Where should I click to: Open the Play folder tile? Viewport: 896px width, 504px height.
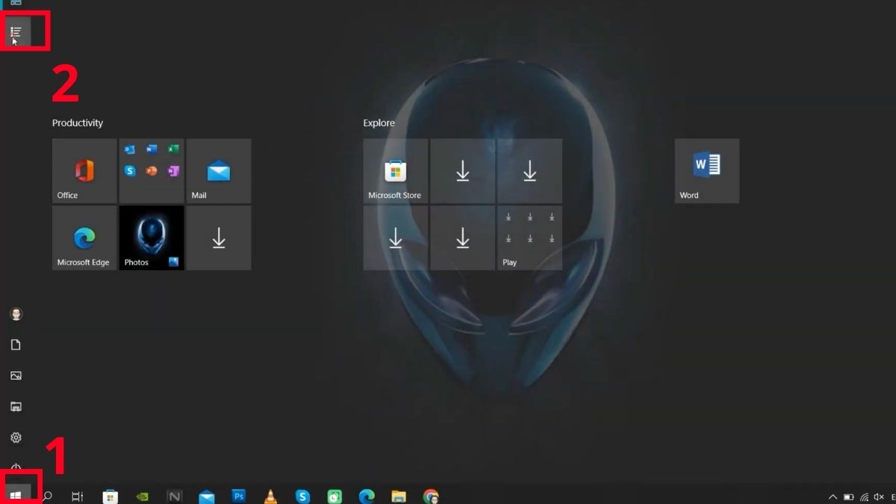coord(530,238)
